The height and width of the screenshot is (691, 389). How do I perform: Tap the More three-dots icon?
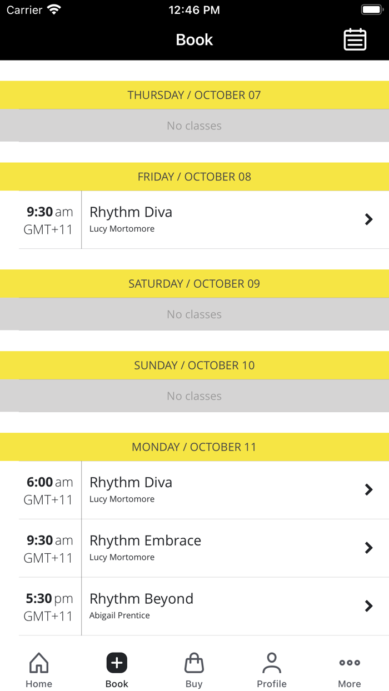coord(350,663)
